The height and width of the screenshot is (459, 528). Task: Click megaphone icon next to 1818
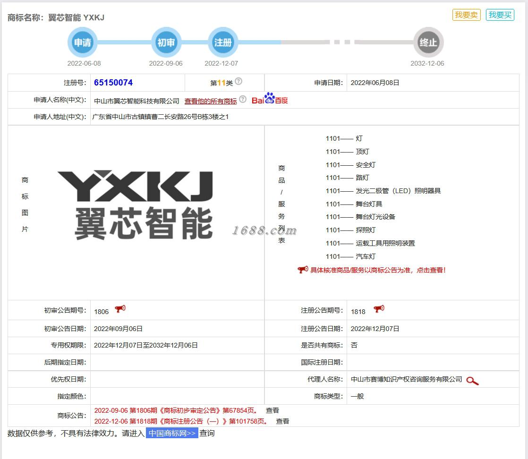[379, 309]
